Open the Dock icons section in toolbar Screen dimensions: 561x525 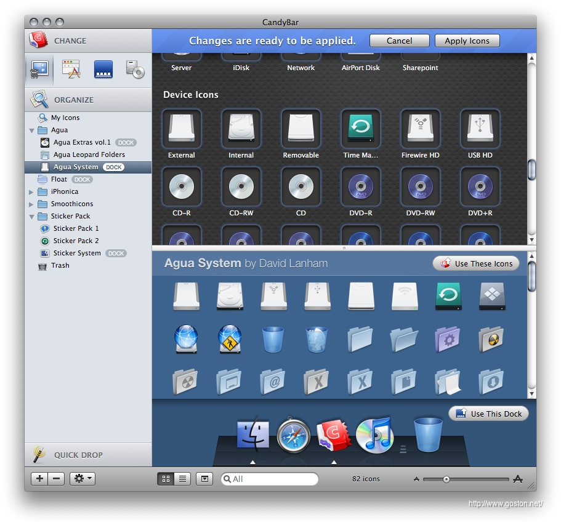tap(103, 70)
